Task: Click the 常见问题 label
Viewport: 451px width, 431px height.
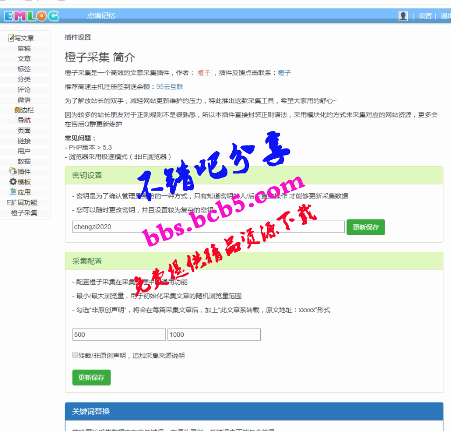Action: click(x=80, y=138)
